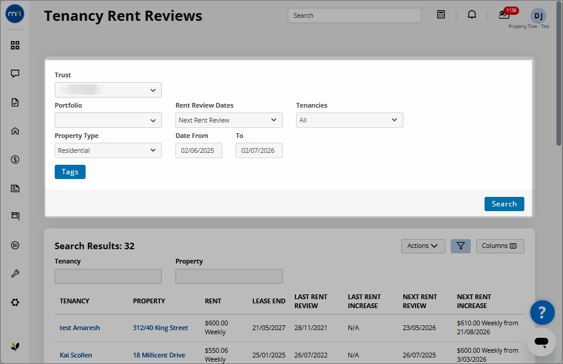The height and width of the screenshot is (364, 563).
Task: Open the reports document icon in sidebar
Action: 15,189
